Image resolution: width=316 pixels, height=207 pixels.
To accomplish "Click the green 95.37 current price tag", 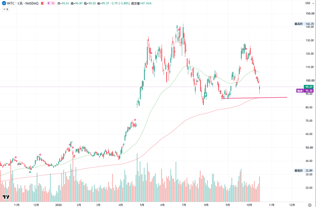I will click(x=309, y=87).
